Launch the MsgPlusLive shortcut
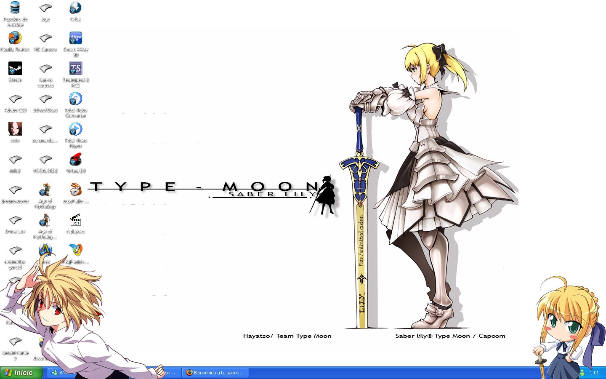This screenshot has height=379, width=606. [76, 254]
